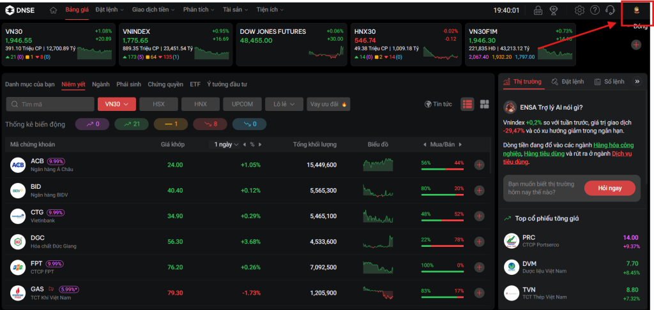Add ACB using its plus icon
Viewport: 654px width, 310px height.
[479, 165]
